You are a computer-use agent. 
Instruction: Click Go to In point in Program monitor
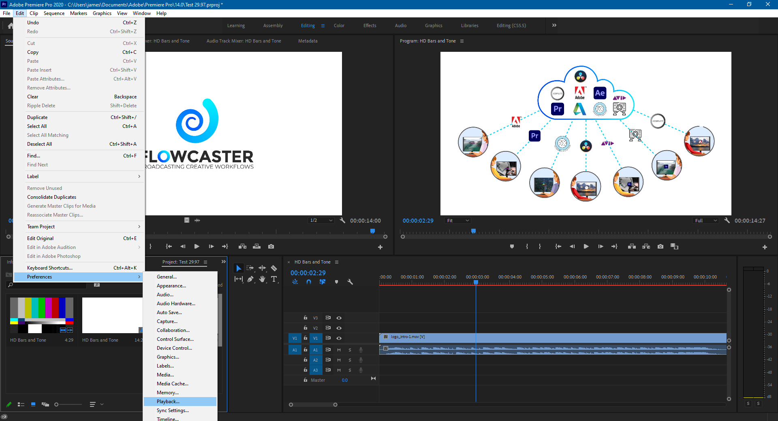click(x=558, y=247)
